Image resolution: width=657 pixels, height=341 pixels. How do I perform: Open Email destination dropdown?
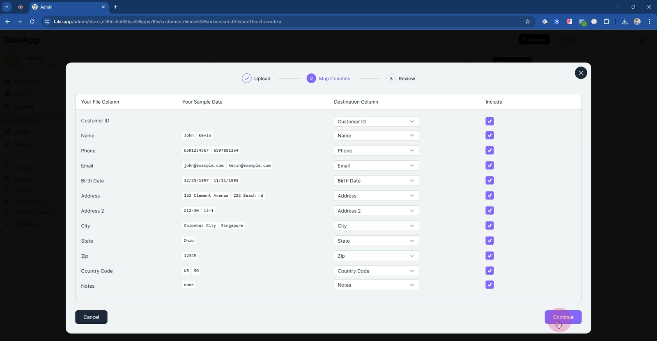[376, 166]
